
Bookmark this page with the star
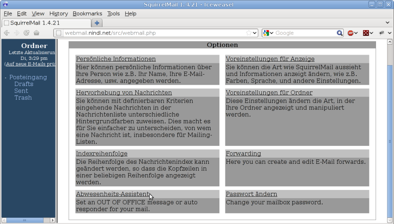[x=249, y=33]
